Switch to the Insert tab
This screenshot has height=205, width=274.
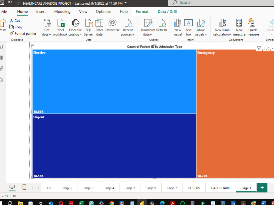click(x=41, y=11)
